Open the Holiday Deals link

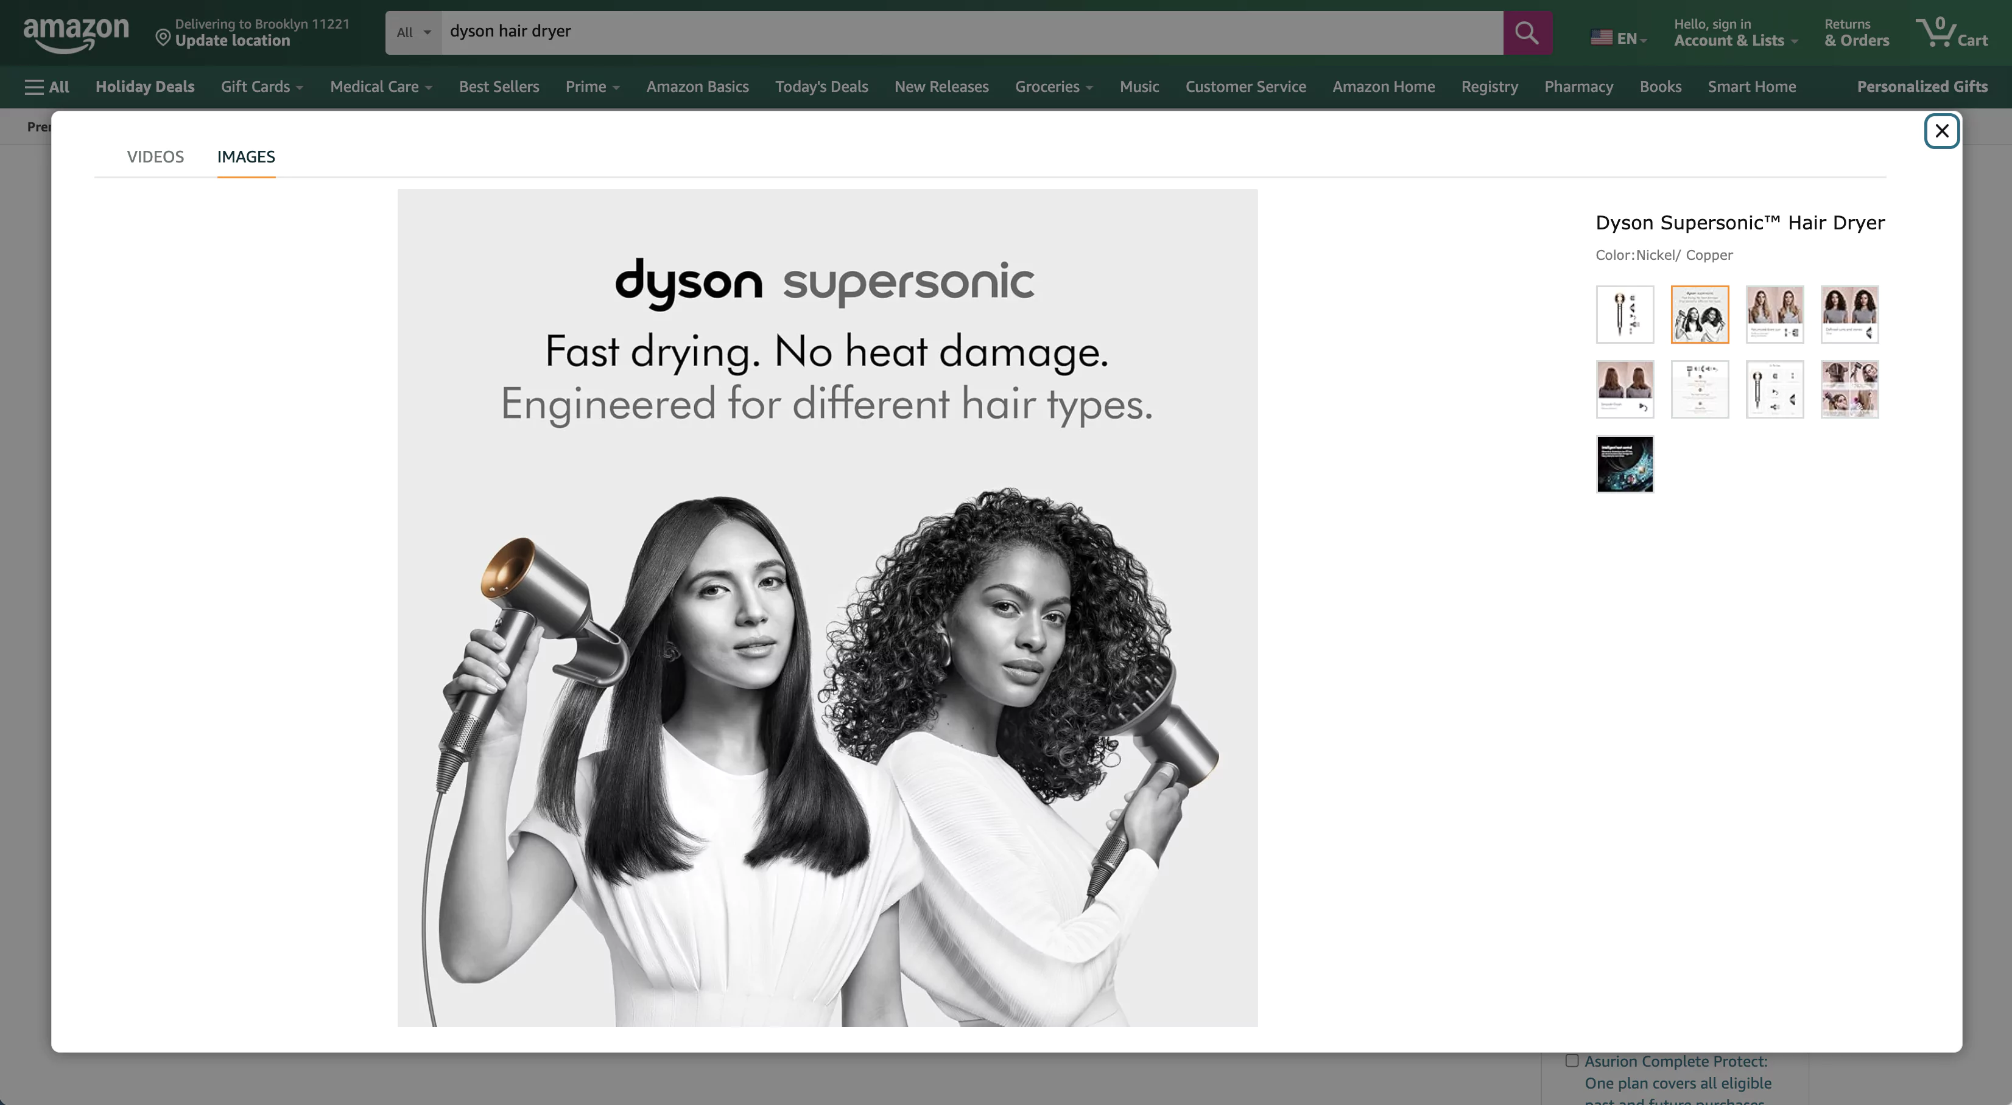tap(144, 86)
